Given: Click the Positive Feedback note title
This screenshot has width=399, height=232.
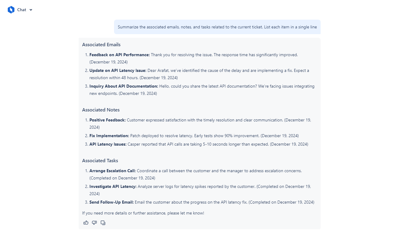Looking at the screenshot, I should (x=107, y=120).
